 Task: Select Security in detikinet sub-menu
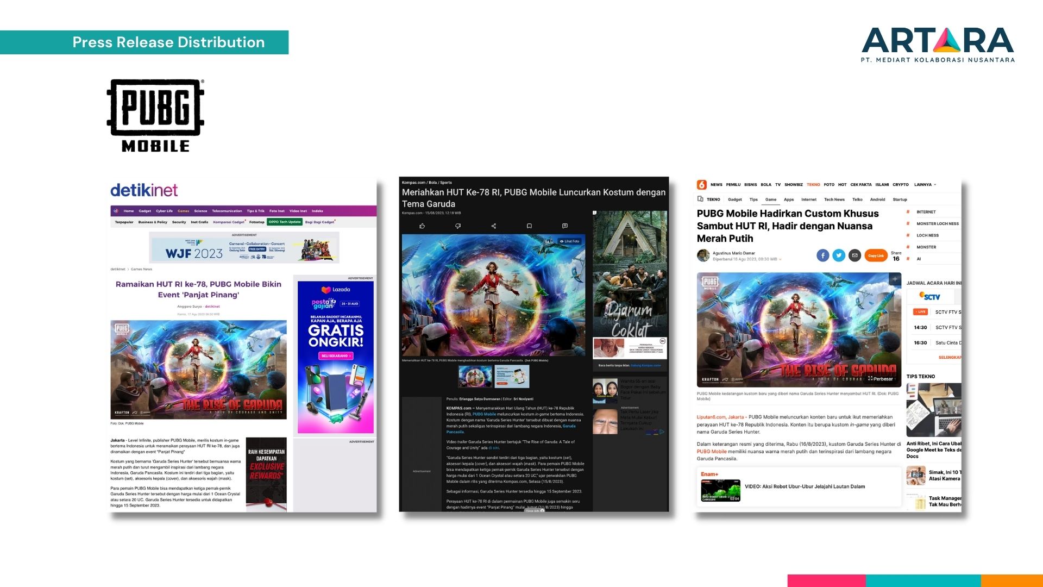[179, 222]
